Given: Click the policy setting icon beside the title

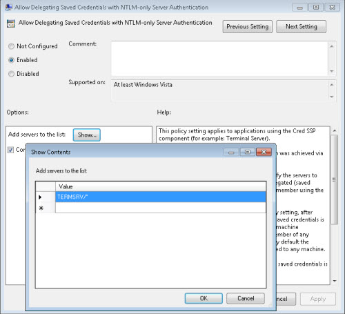Looking at the screenshot, I should [x=11, y=23].
